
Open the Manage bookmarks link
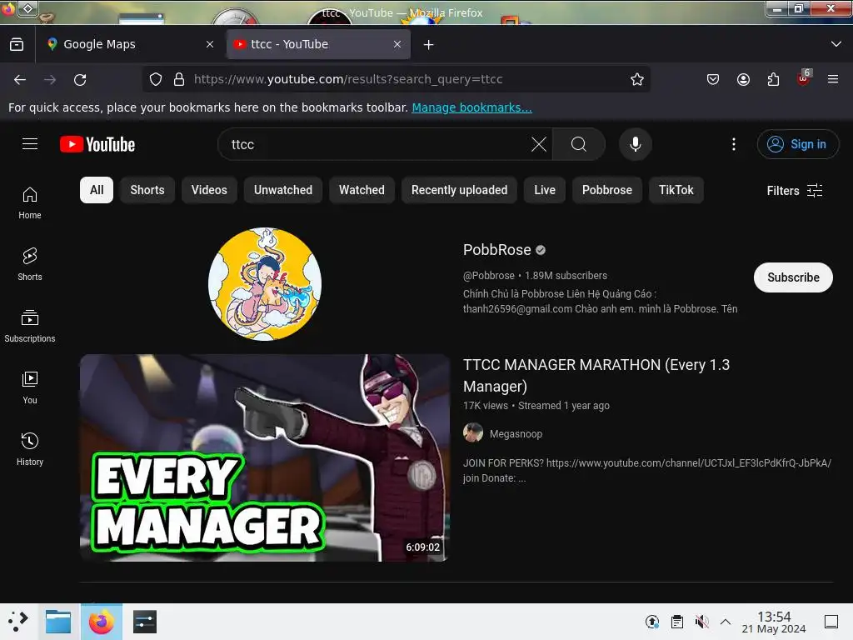(x=471, y=107)
